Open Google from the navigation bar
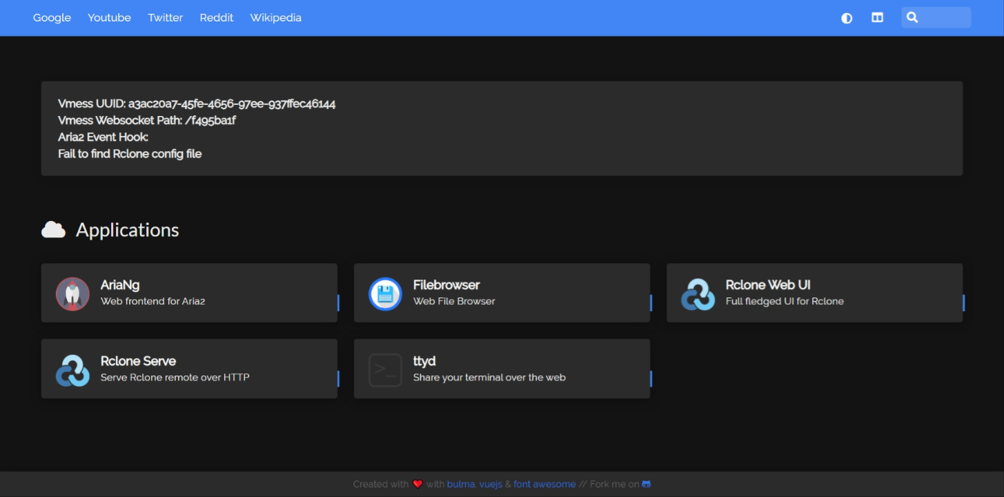Viewport: 1004px width, 497px height. point(51,17)
